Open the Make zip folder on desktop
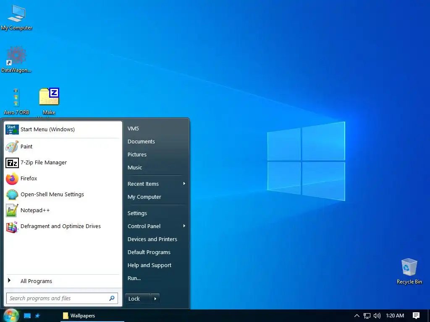 [x=49, y=101]
